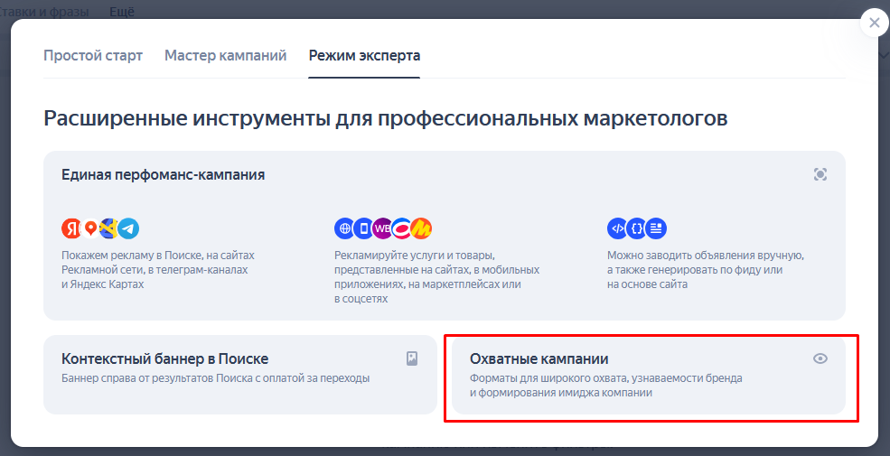890x456 pixels.
Task: Click heading 'Расширенные инструменты для профессиональных маркетологов'
Action: click(386, 118)
